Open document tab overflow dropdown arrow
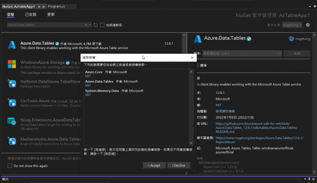Image resolution: width=317 pixels, height=183 pixels. tap(310, 7)
